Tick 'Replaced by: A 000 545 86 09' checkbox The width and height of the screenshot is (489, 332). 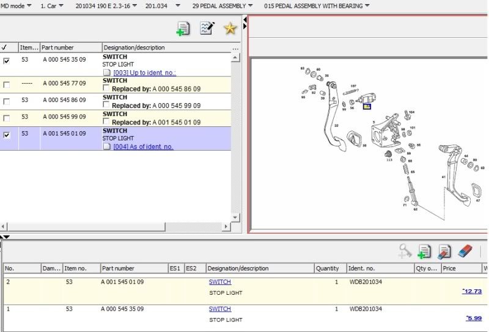pos(106,88)
